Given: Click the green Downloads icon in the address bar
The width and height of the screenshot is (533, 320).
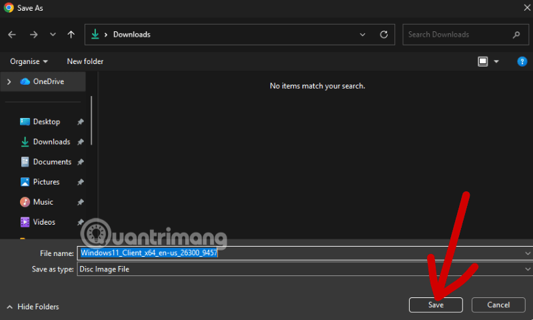Looking at the screenshot, I should (x=95, y=34).
